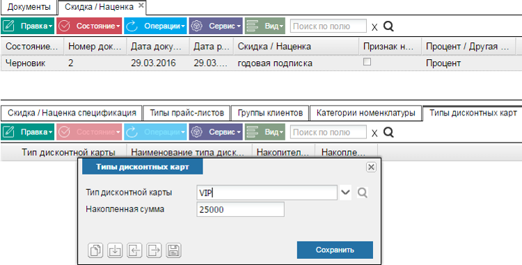Screen dimensions: 522x265
Task: Open the Типы дисконтных карт tab
Action: coord(473,113)
